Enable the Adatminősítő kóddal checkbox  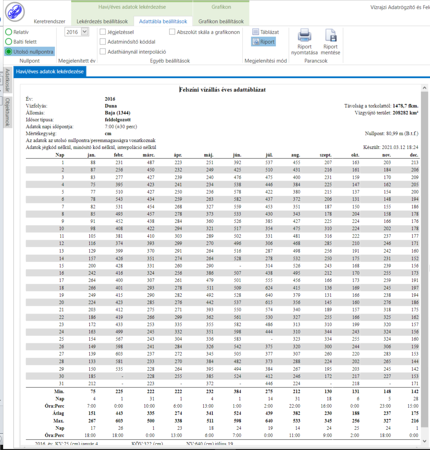point(103,41)
